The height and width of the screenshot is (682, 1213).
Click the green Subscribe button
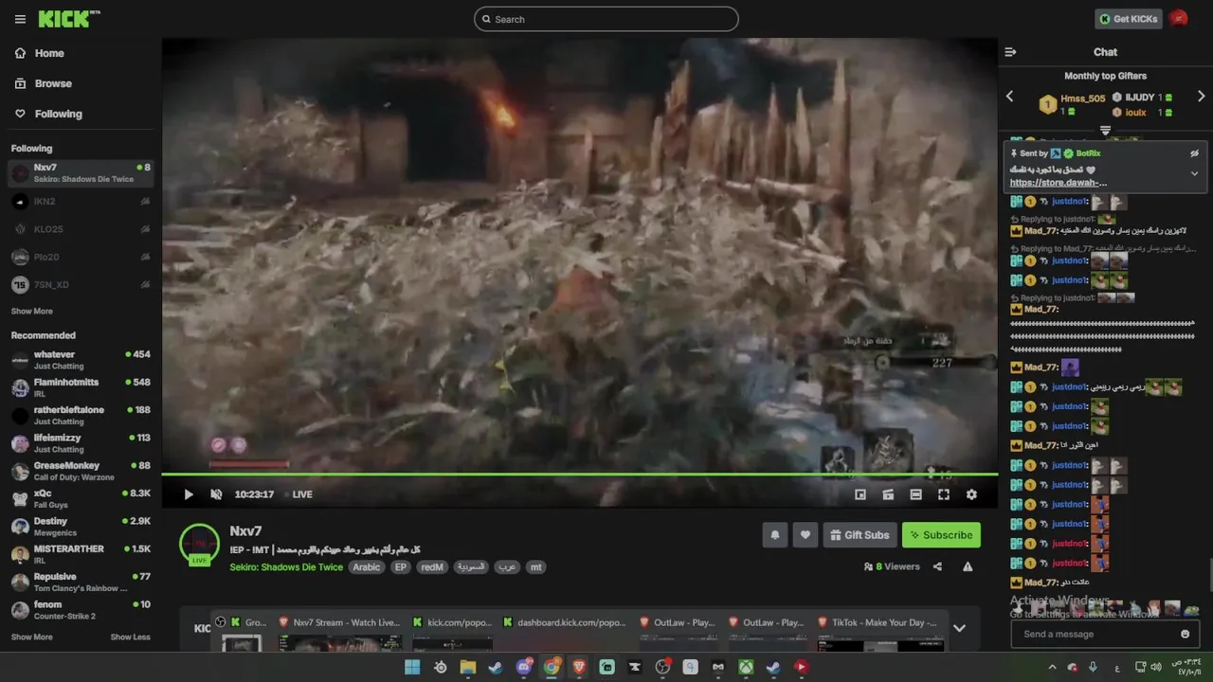pyautogui.click(x=941, y=535)
